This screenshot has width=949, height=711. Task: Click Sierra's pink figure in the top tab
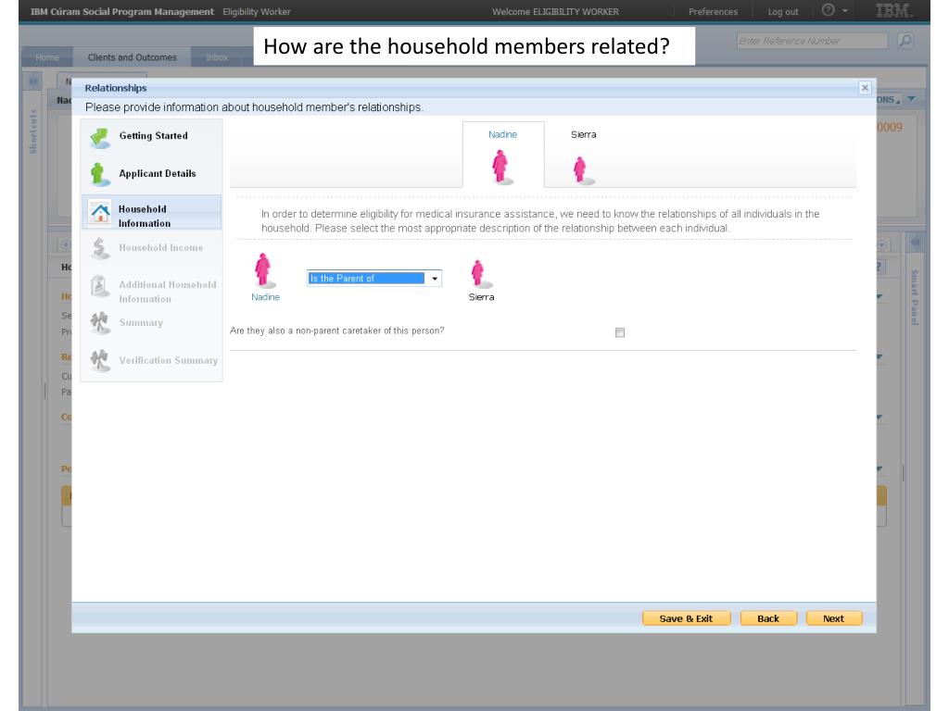click(579, 169)
